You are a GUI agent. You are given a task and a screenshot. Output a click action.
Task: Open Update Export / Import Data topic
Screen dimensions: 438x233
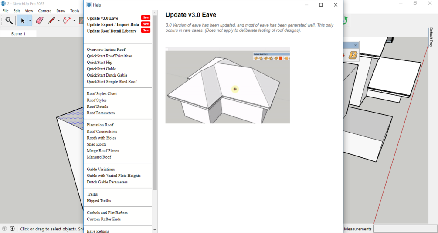tap(113, 24)
